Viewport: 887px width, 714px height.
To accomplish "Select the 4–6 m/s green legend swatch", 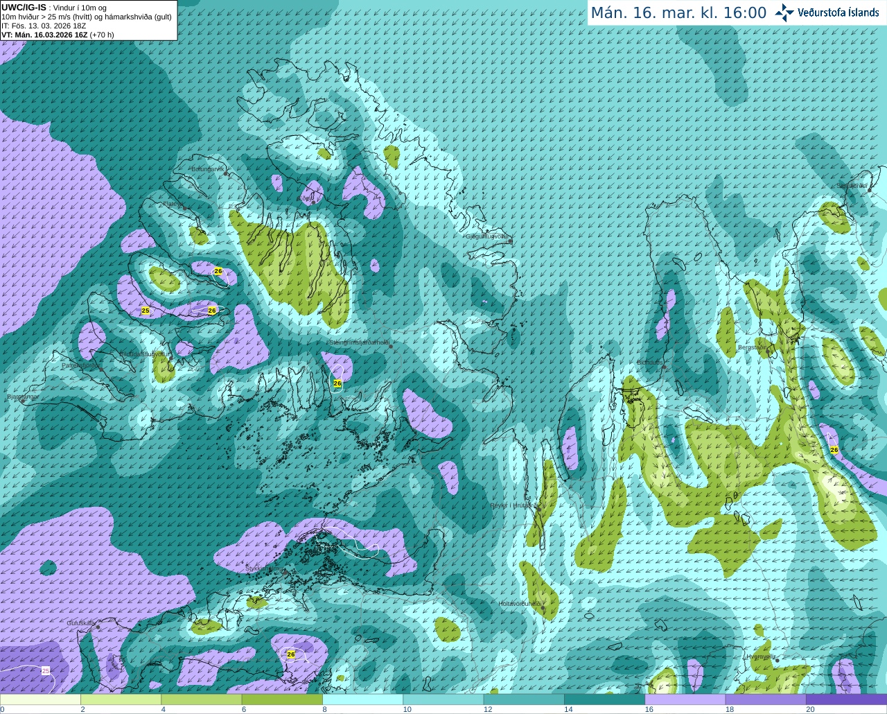I will [x=202, y=699].
